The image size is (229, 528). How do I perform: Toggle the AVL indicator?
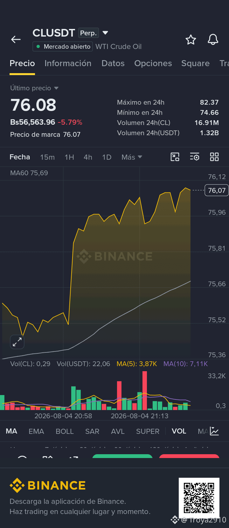pyautogui.click(x=118, y=431)
